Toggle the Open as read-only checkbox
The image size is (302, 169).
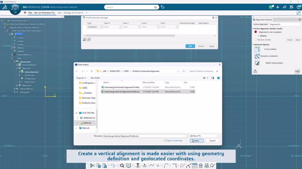tap(165, 141)
